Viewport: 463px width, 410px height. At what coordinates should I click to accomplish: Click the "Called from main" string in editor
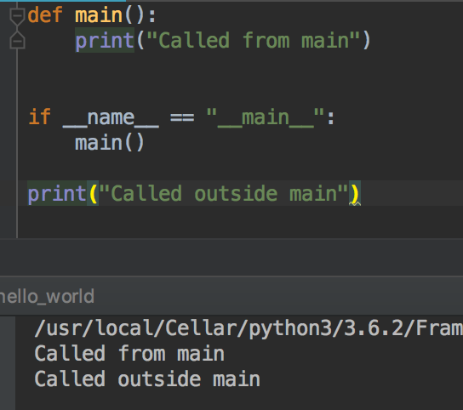(253, 41)
